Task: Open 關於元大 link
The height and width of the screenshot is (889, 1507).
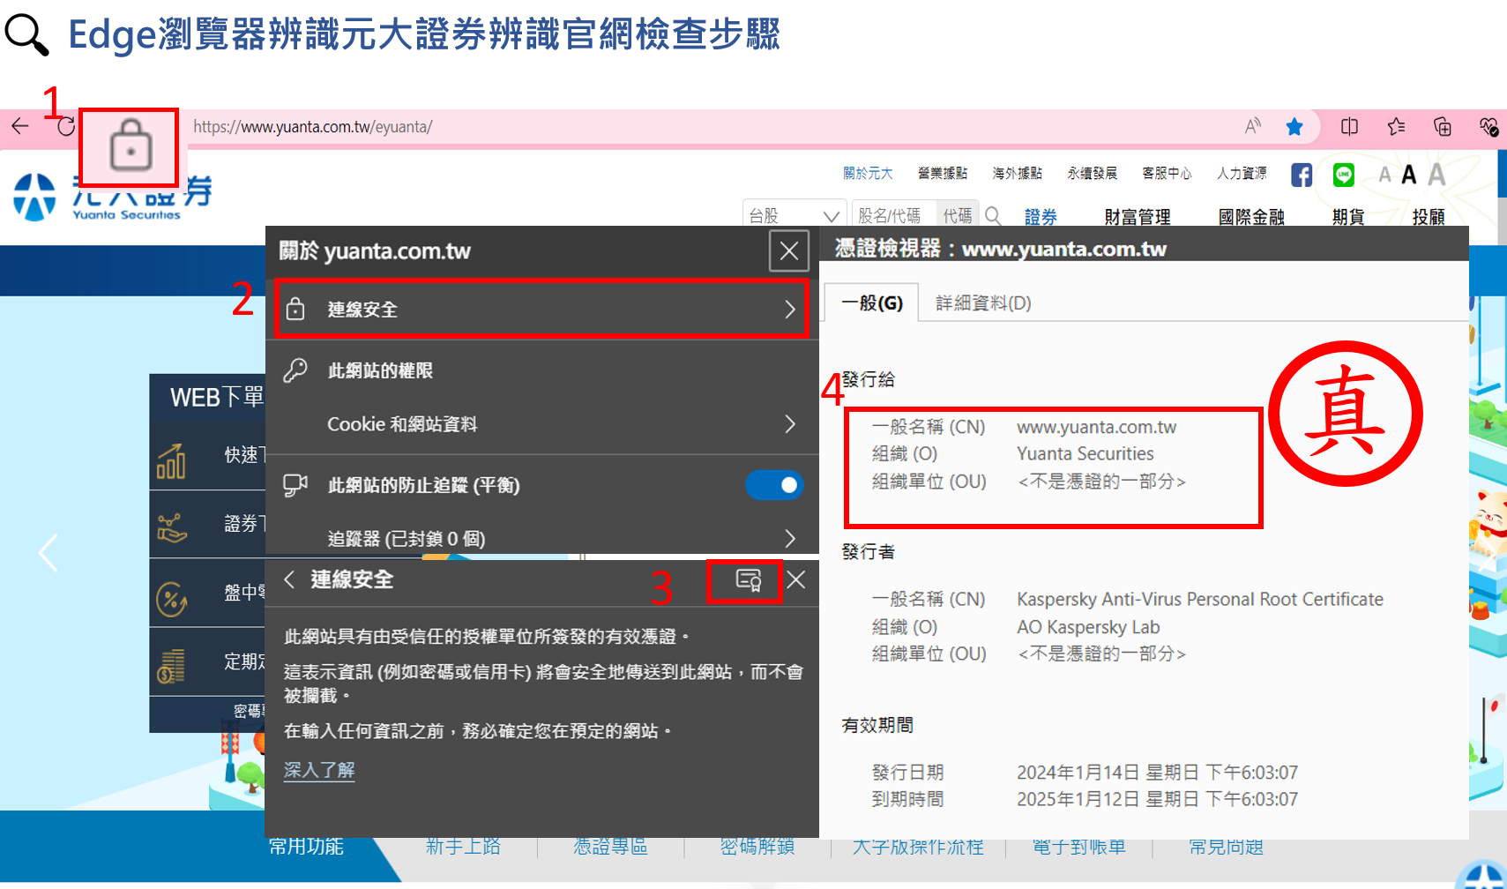Action: point(868,174)
